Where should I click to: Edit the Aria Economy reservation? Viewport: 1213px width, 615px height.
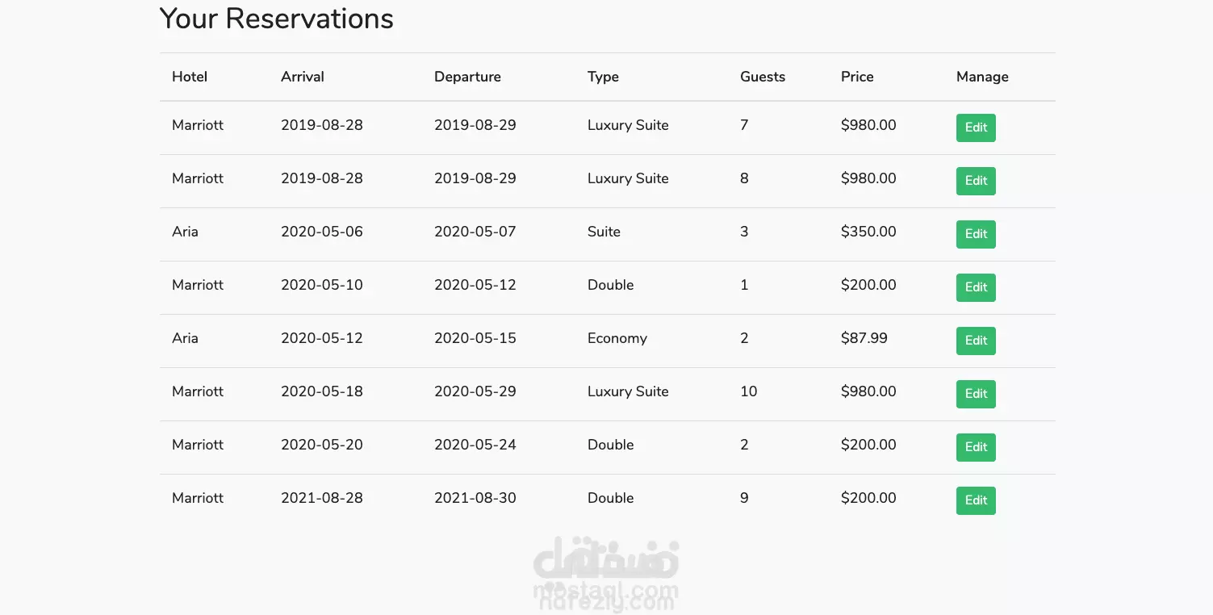pos(976,341)
